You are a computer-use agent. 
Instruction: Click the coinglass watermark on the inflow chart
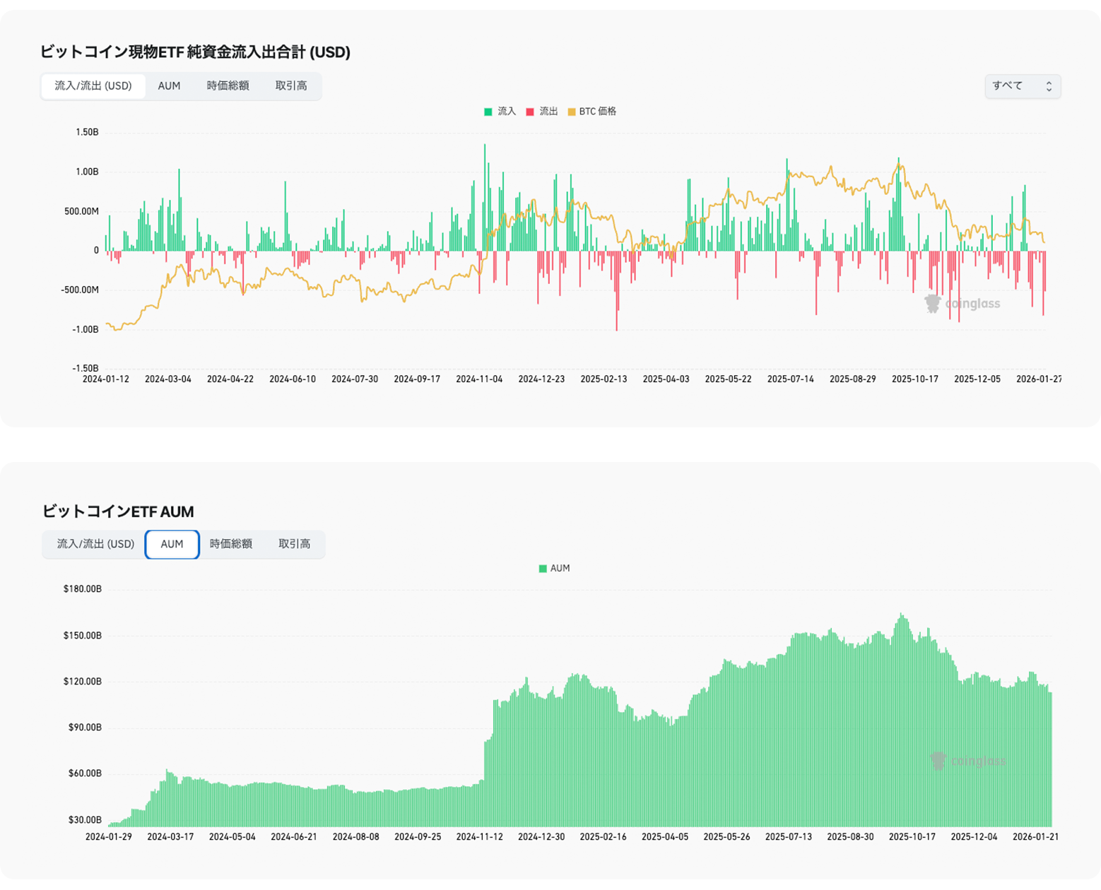(x=965, y=303)
